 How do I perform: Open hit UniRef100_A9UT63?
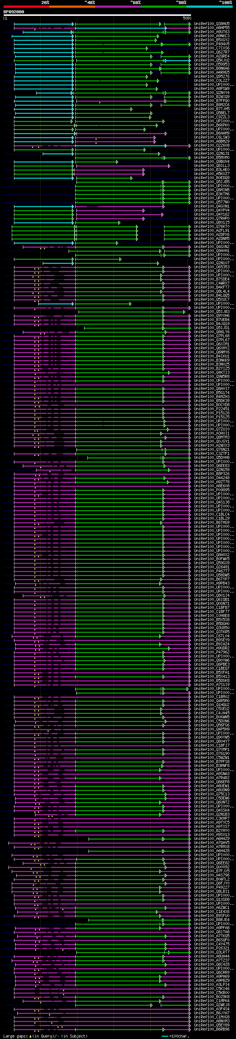[212, 32]
